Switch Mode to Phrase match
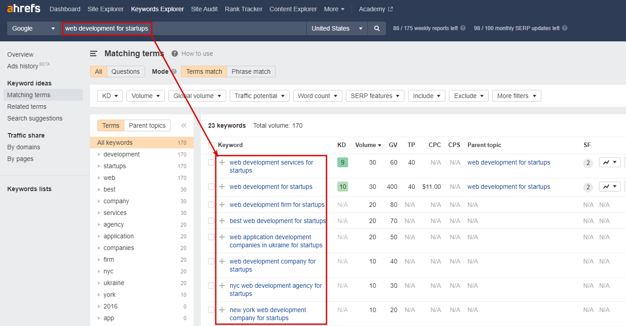Image resolution: width=626 pixels, height=326 pixels. click(x=251, y=71)
